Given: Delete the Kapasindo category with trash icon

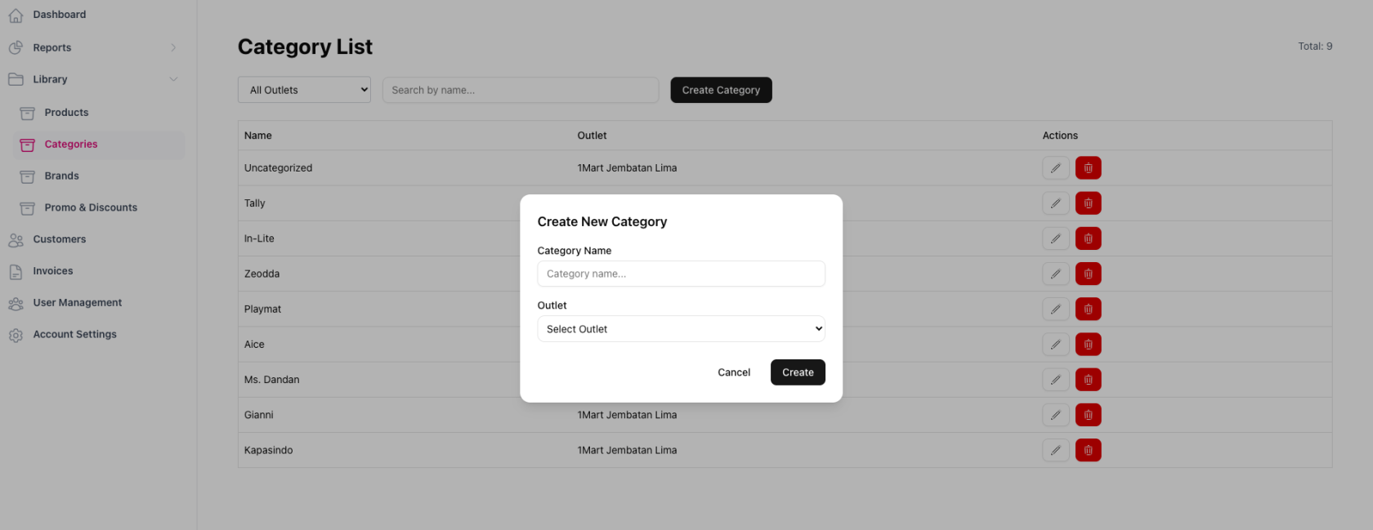Looking at the screenshot, I should [1088, 450].
